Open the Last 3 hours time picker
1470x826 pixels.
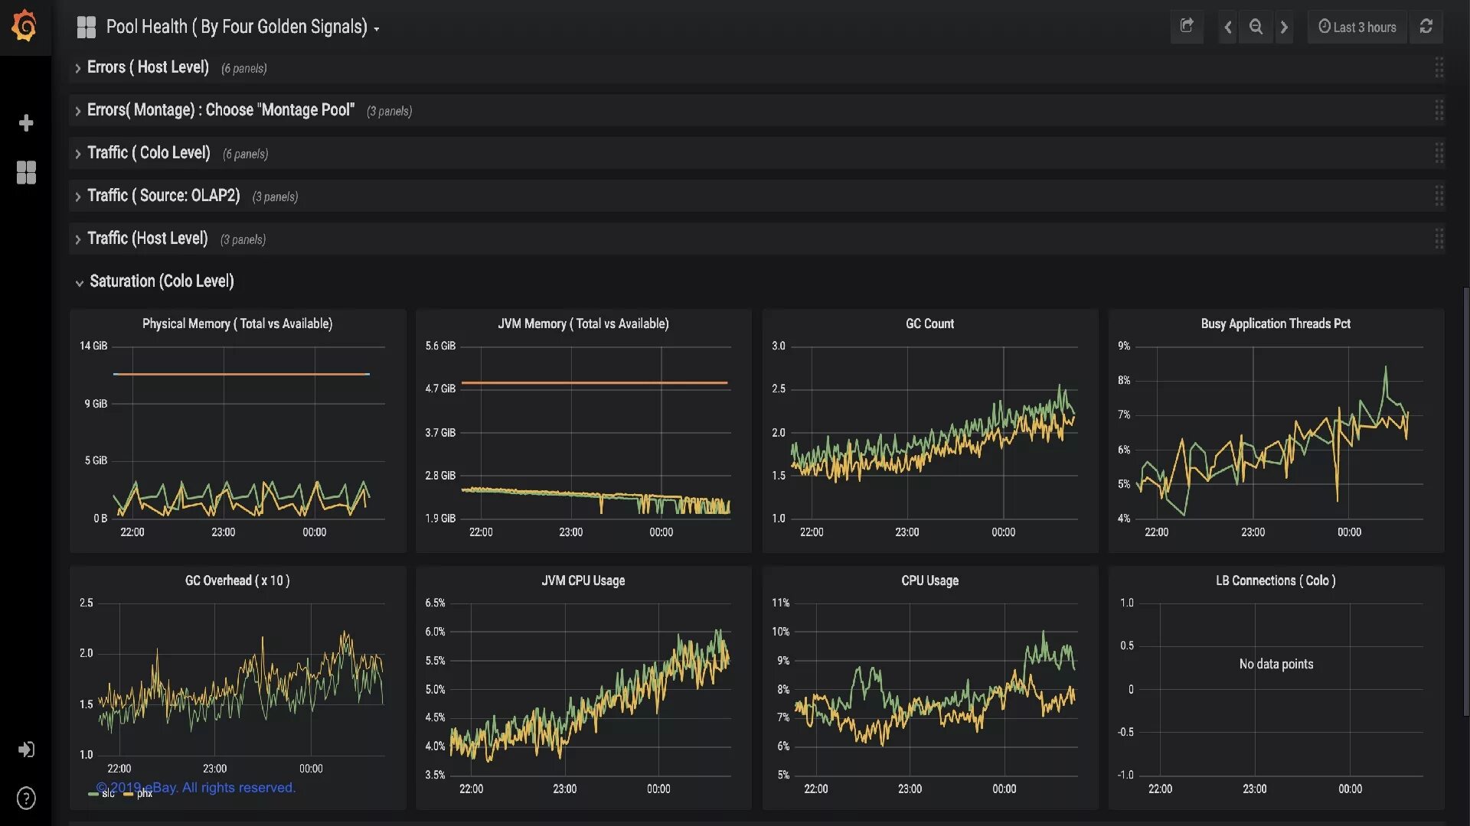pos(1357,27)
